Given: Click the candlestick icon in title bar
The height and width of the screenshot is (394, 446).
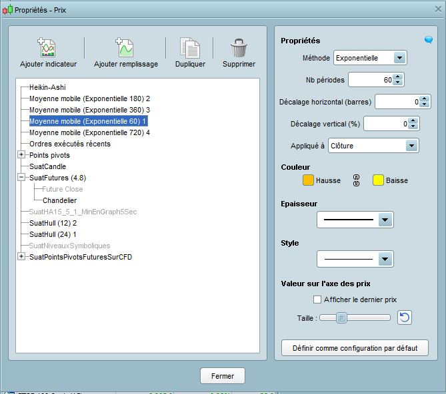Looking at the screenshot, I should 8,10.
